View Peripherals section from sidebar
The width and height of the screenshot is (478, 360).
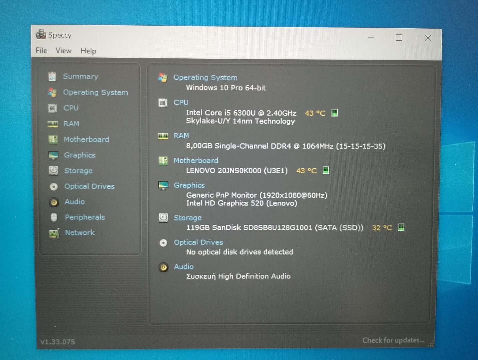pos(85,217)
